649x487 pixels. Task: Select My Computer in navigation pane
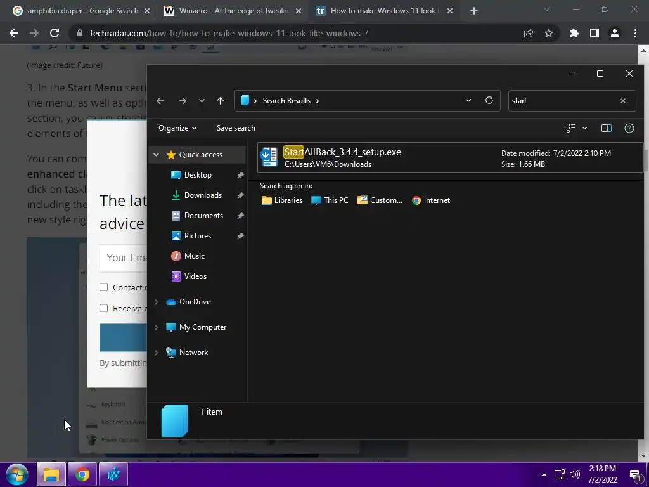point(203,327)
